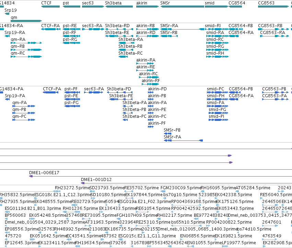Select the akirin gene bar

pos(148,7)
